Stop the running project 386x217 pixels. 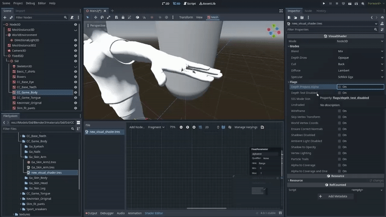(337, 3)
